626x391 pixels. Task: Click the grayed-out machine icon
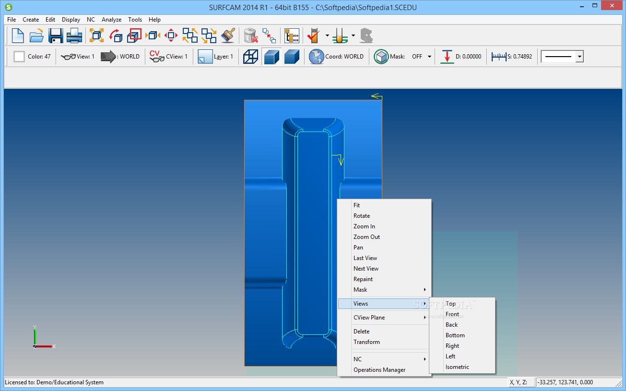[x=366, y=36]
